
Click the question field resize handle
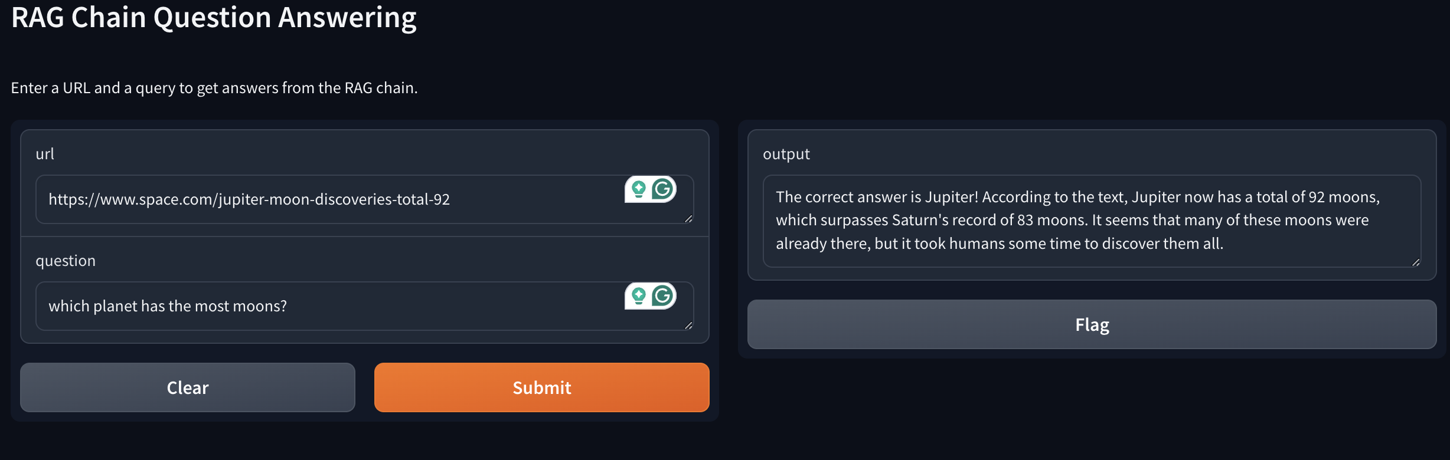tap(688, 326)
